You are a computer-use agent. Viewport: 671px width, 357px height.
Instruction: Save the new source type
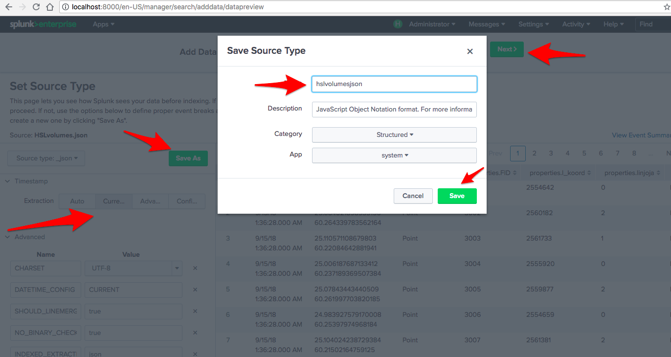pyautogui.click(x=457, y=196)
